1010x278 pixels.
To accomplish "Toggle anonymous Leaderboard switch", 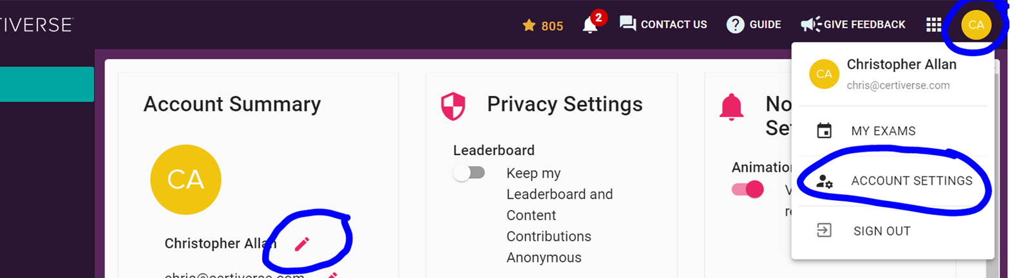I will coord(469,173).
